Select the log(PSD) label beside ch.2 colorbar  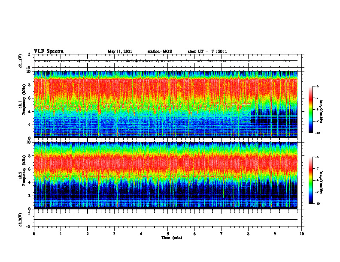322,182
